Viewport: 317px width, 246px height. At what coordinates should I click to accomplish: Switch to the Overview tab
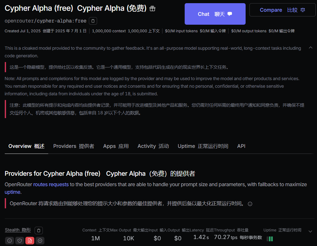26,146
